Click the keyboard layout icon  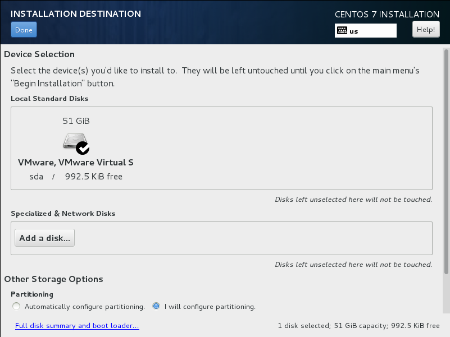[342, 31]
